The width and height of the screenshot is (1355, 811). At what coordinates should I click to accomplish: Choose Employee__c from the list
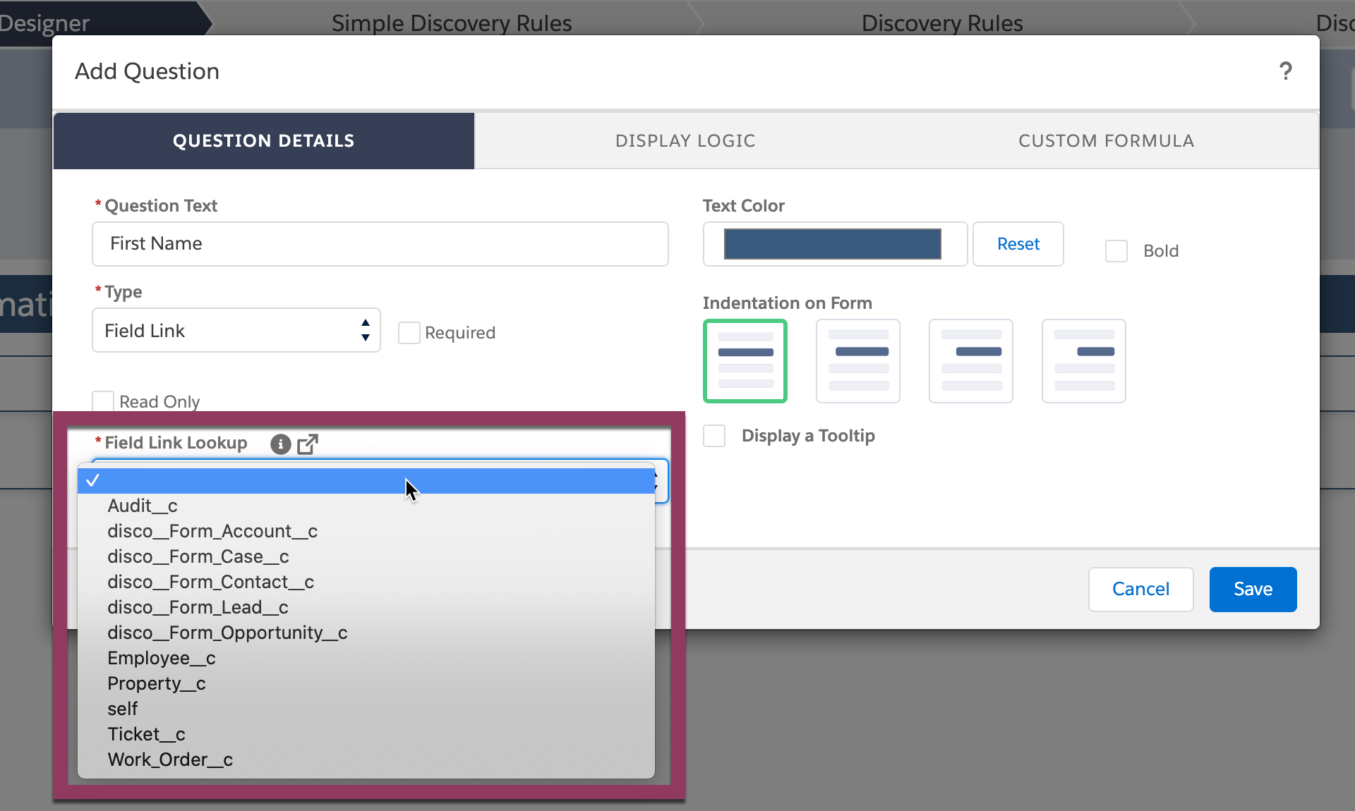[x=366, y=658]
